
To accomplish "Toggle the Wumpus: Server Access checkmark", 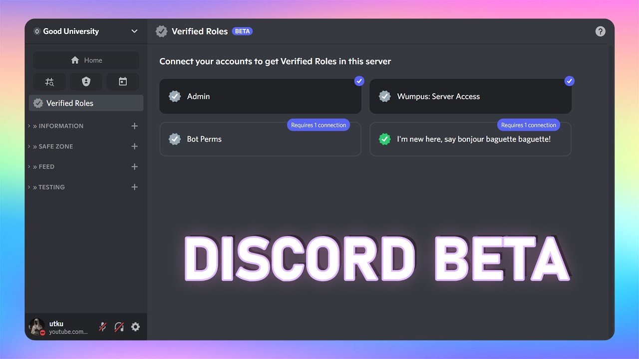I will click(569, 81).
